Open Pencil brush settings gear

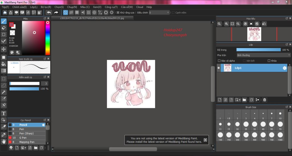[x=43, y=125]
